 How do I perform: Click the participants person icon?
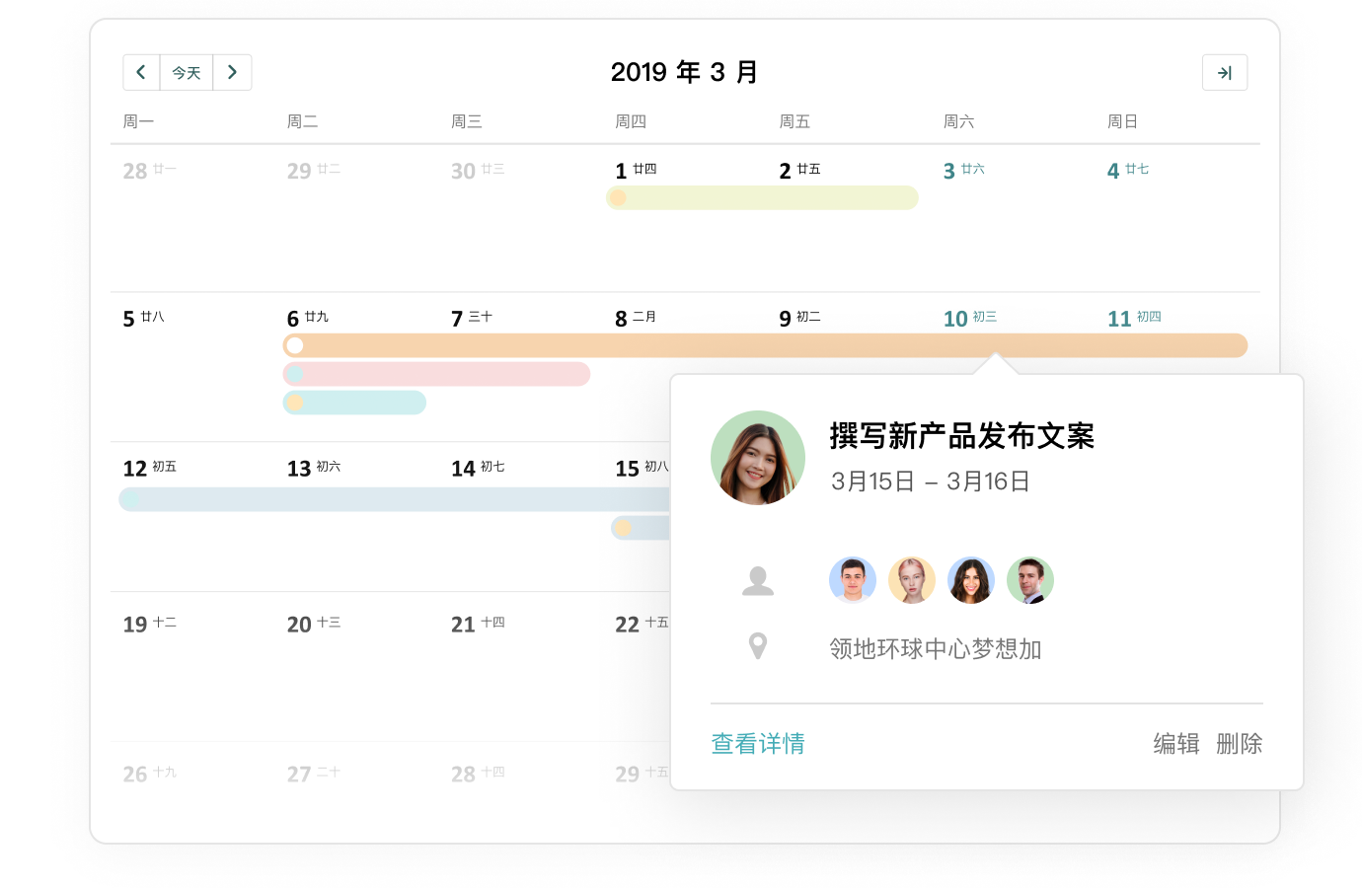coord(757,580)
